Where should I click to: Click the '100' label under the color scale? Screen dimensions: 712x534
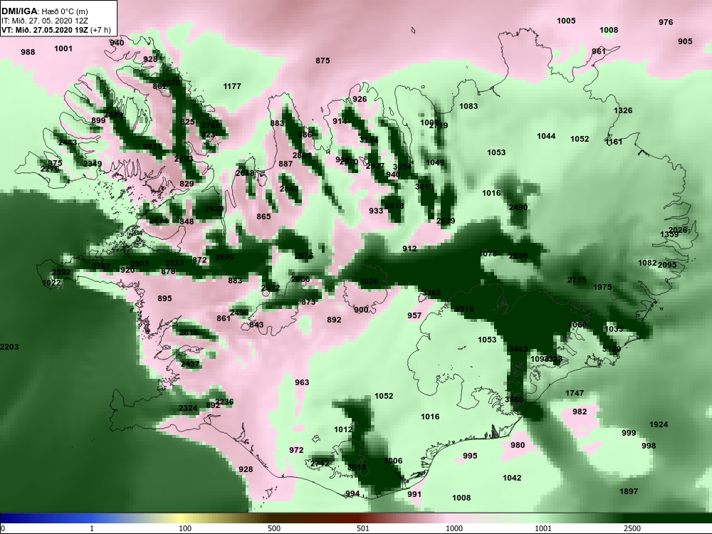pos(185,528)
